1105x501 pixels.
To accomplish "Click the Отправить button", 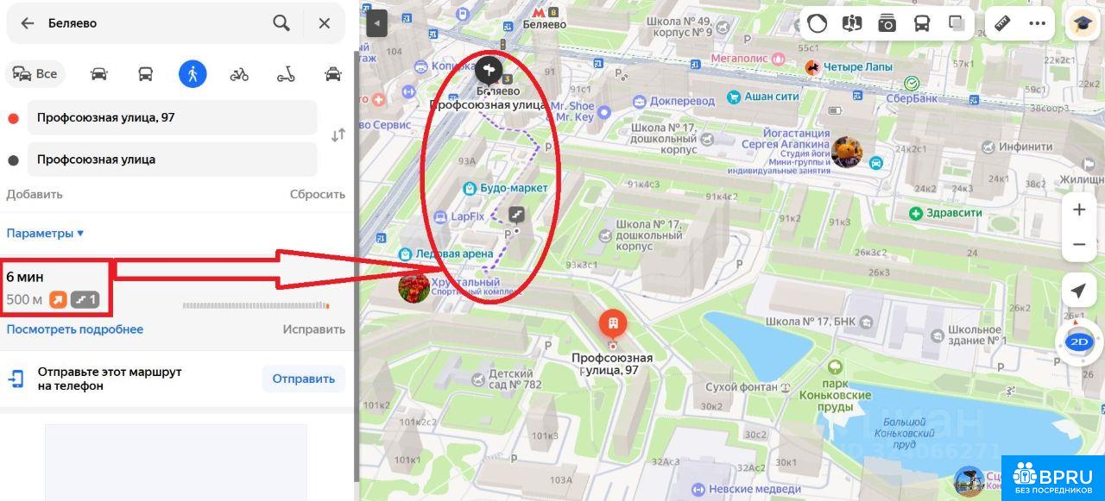I will pyautogui.click(x=304, y=379).
